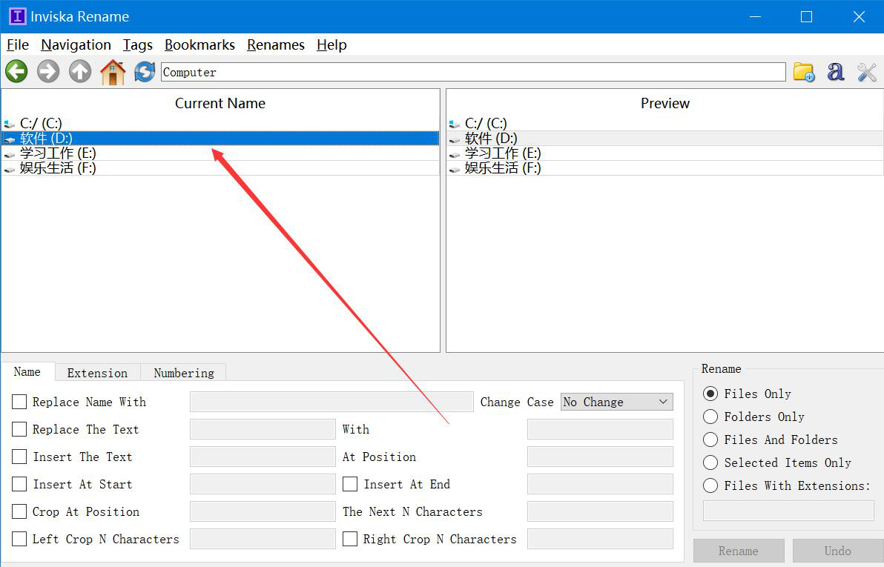
Task: Maximize the Inviska Rename window
Action: (807, 17)
